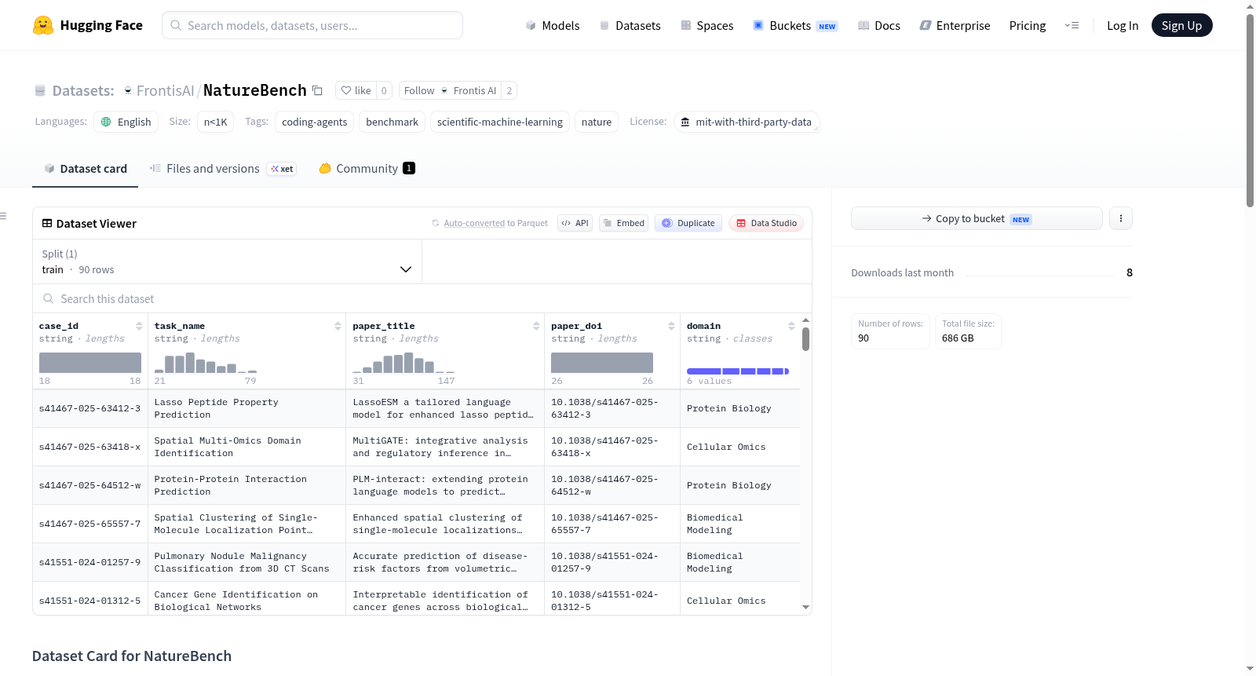Select cell s41467-025-65557-7 in case_id
This screenshot has width=1256, height=676.
coord(90,524)
